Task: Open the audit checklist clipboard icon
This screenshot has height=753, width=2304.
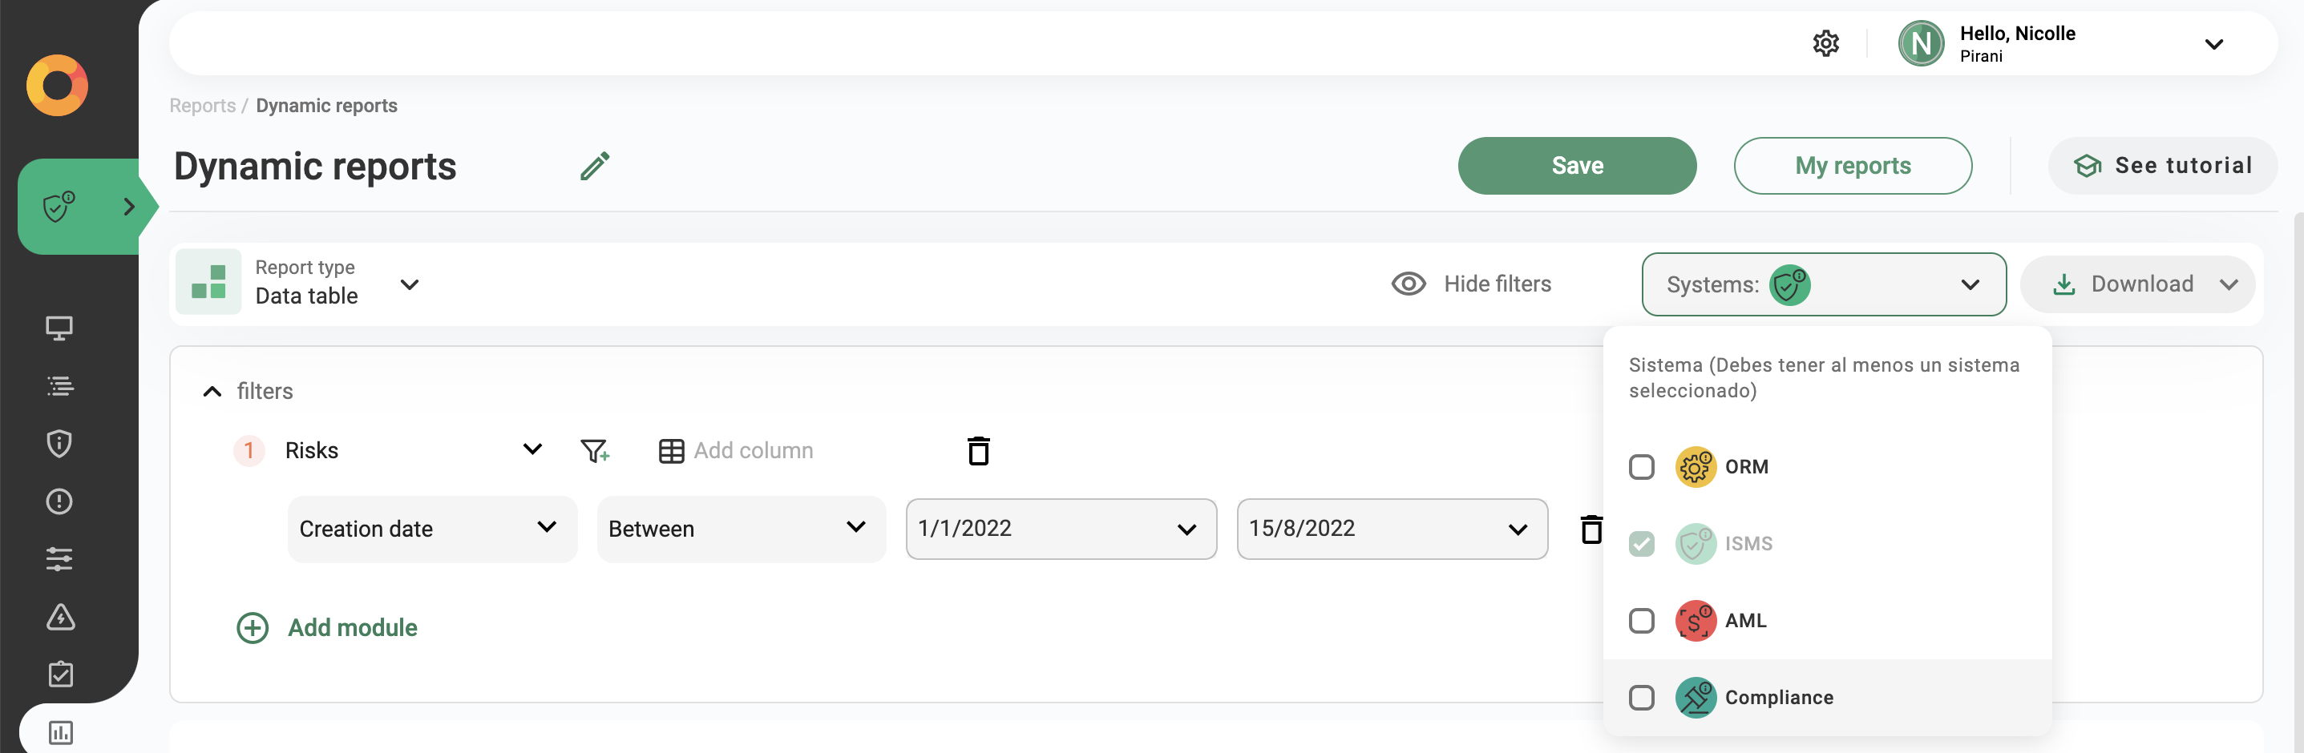Action: coord(59,674)
